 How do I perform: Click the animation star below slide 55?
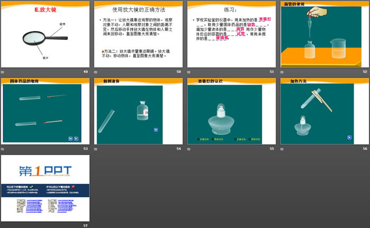pyautogui.click(x=189, y=149)
